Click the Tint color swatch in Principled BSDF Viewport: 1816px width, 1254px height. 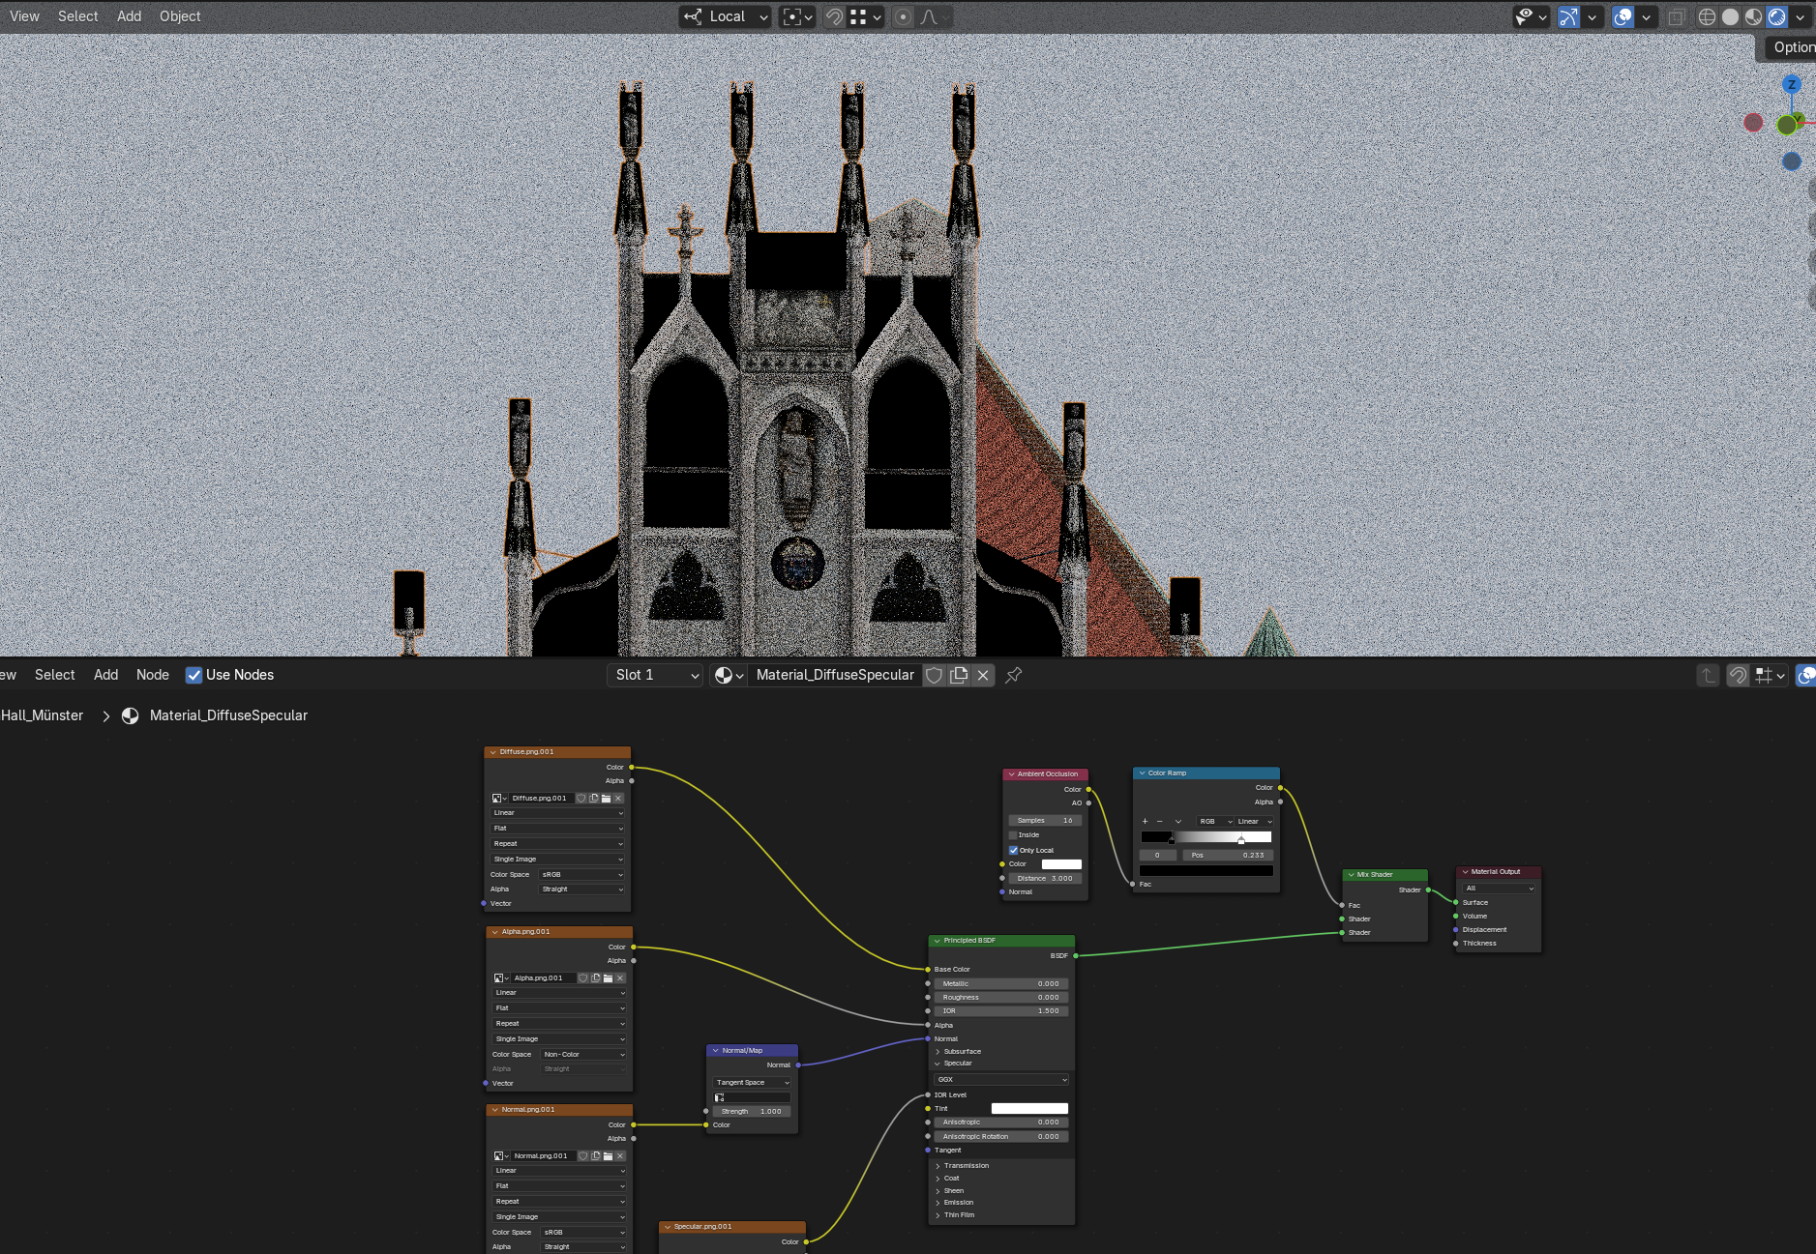coord(1029,1109)
